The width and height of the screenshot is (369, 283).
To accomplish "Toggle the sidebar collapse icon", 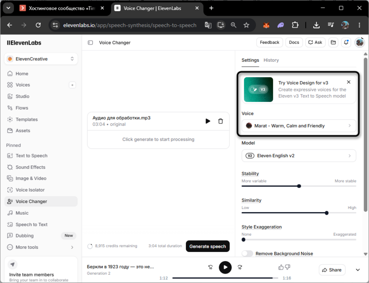I will [x=90, y=43].
